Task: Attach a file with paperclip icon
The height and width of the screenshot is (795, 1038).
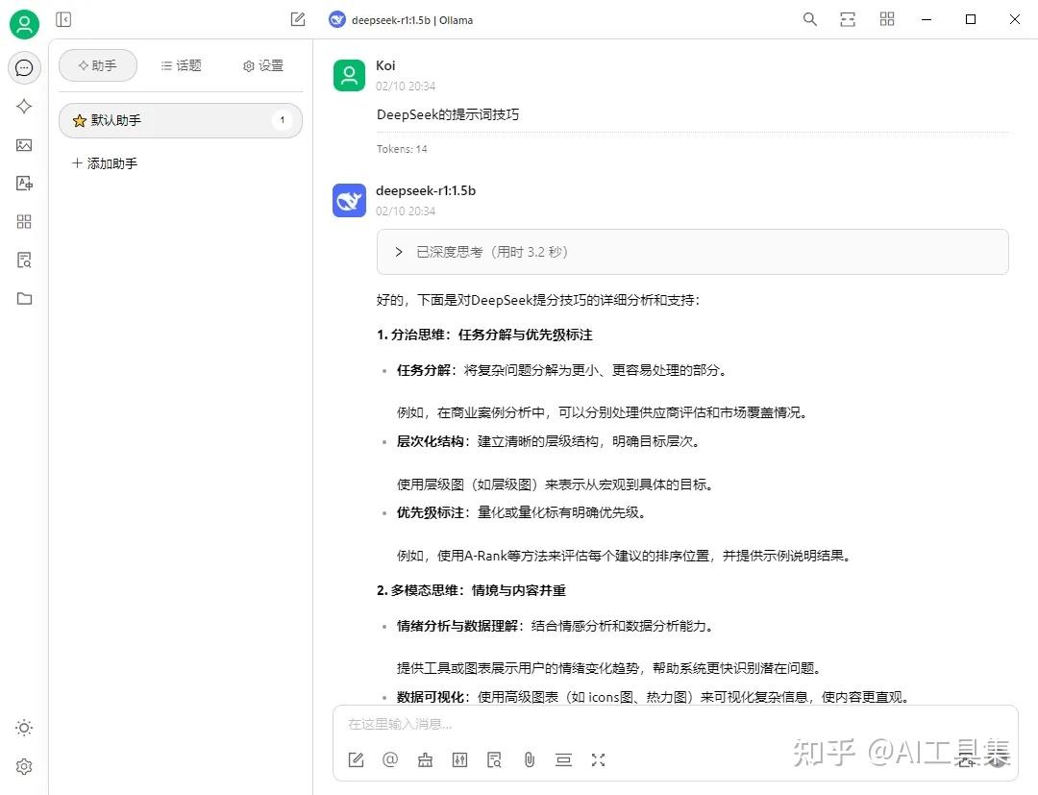Action: [x=529, y=760]
